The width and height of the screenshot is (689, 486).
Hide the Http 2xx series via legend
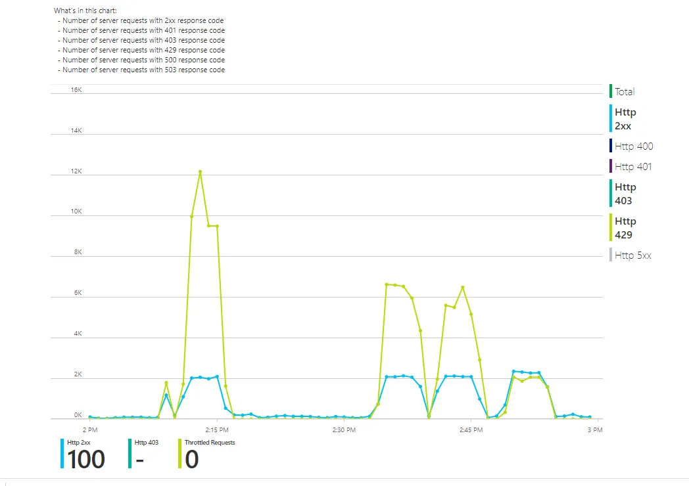coord(625,119)
